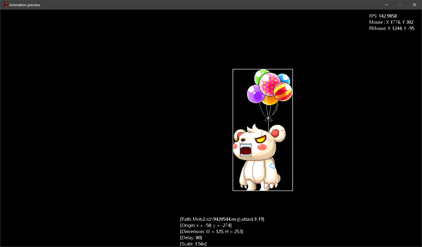This screenshot has height=247, width=422.
Task: Close the Animation preview window
Action: pos(415,5)
